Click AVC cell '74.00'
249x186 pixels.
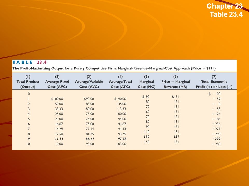click(x=90, y=119)
